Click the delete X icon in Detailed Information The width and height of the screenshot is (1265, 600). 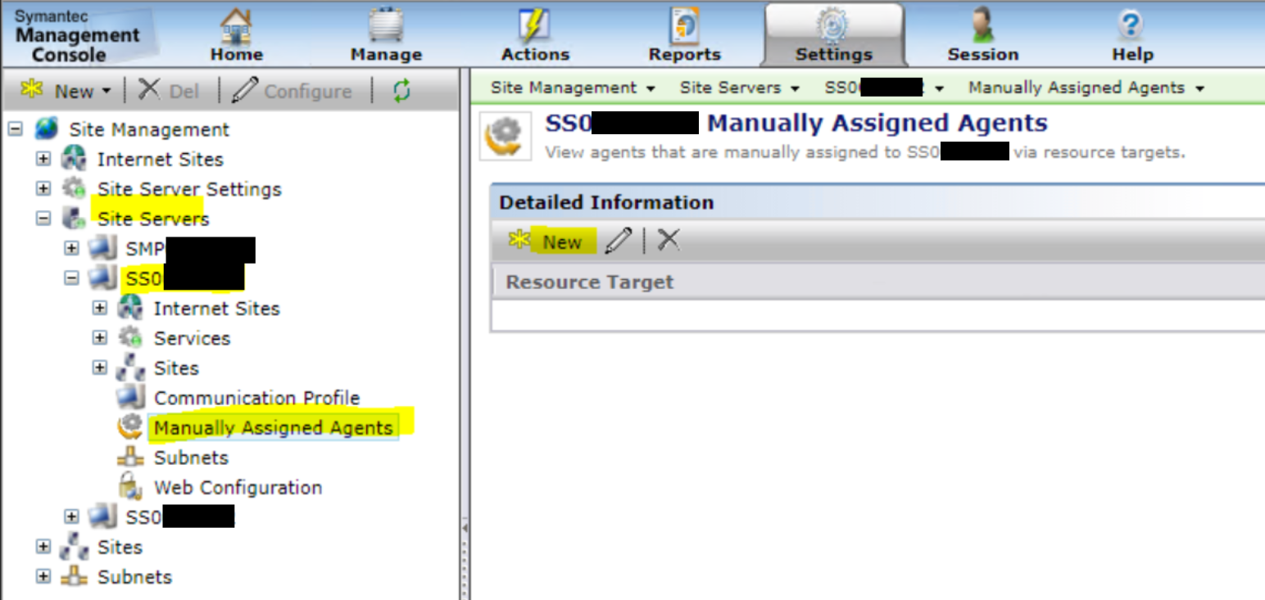click(x=669, y=240)
